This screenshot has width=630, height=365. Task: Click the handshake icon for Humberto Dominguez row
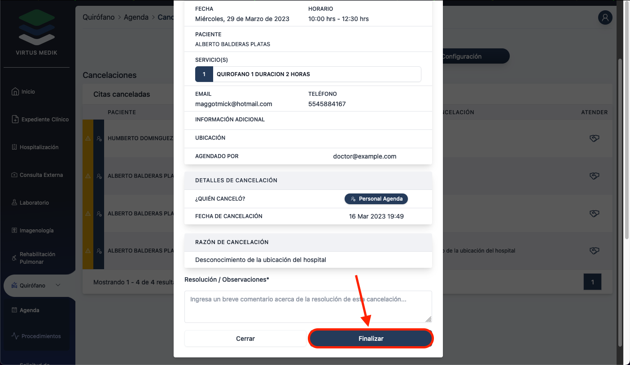tap(594, 139)
